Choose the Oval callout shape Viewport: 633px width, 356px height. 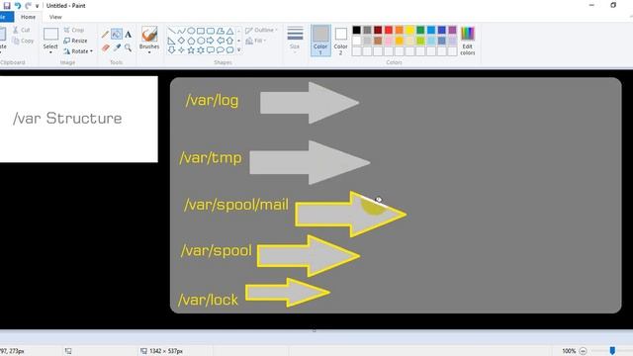point(220,50)
